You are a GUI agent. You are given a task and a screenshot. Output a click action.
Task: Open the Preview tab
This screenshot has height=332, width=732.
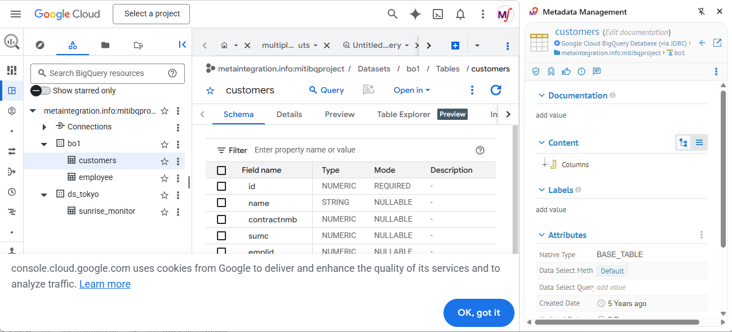coord(339,114)
